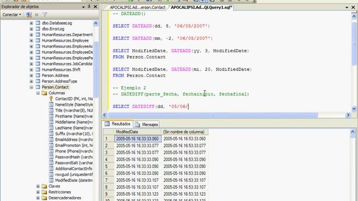Screen dimensions: 358x201
Task: Click the column icon beside LastName
Action: click(x=51, y=128)
